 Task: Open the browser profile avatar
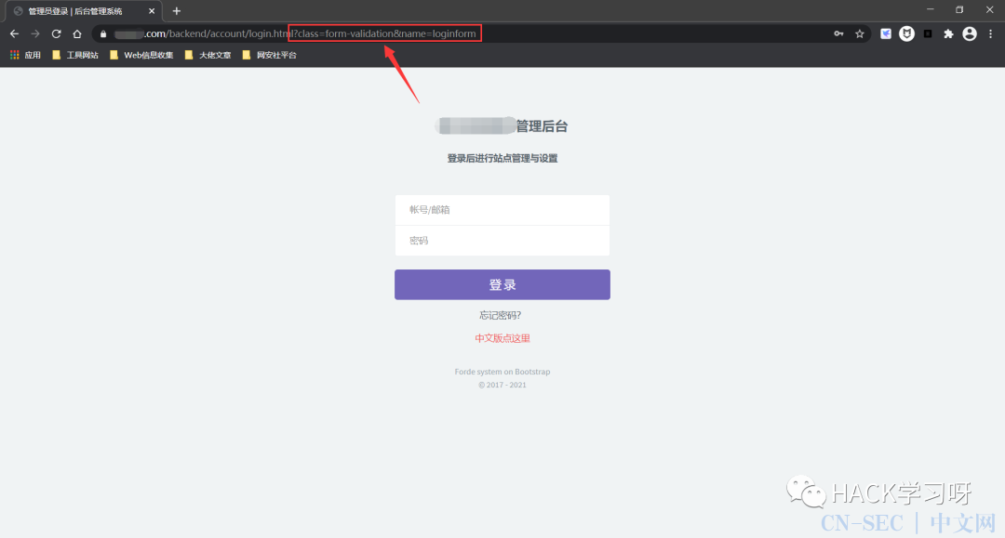click(x=970, y=33)
